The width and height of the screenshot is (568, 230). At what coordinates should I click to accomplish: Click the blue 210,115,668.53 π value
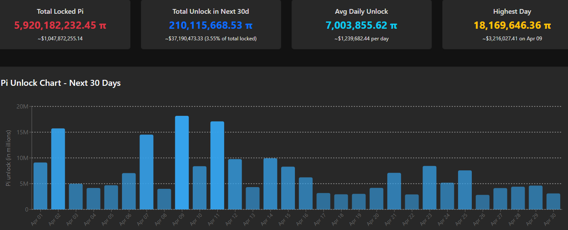[210, 25]
